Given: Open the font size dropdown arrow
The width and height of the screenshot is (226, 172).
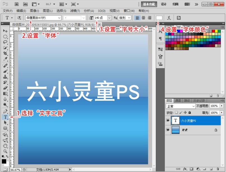Looking at the screenshot, I should pos(109,18).
